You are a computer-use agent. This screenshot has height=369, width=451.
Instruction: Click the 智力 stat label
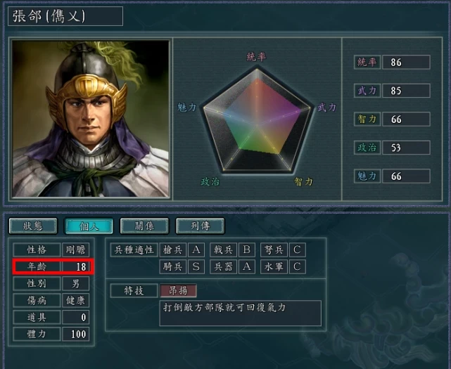click(367, 119)
